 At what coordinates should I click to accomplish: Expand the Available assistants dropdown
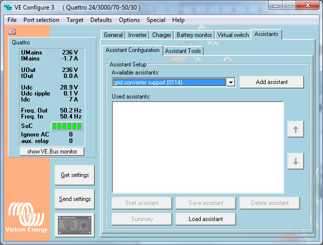[x=231, y=82]
